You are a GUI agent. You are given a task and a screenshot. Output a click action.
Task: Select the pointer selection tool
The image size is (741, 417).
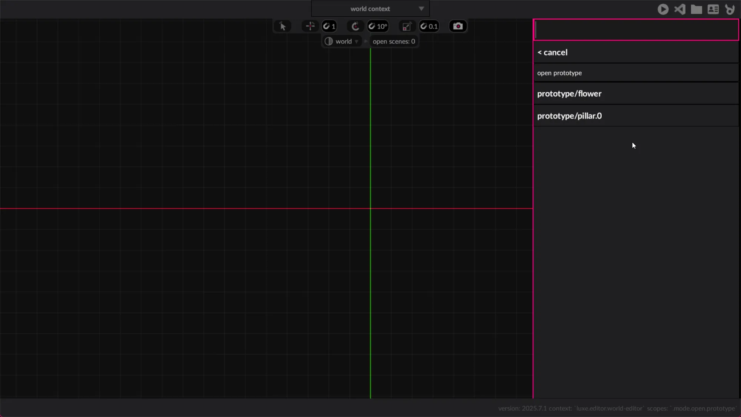pyautogui.click(x=282, y=26)
